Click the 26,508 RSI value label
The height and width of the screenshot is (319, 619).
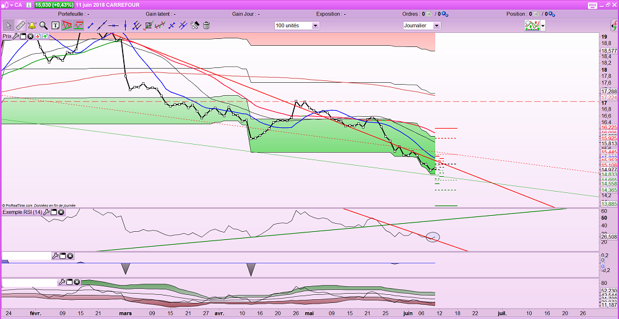click(608, 237)
